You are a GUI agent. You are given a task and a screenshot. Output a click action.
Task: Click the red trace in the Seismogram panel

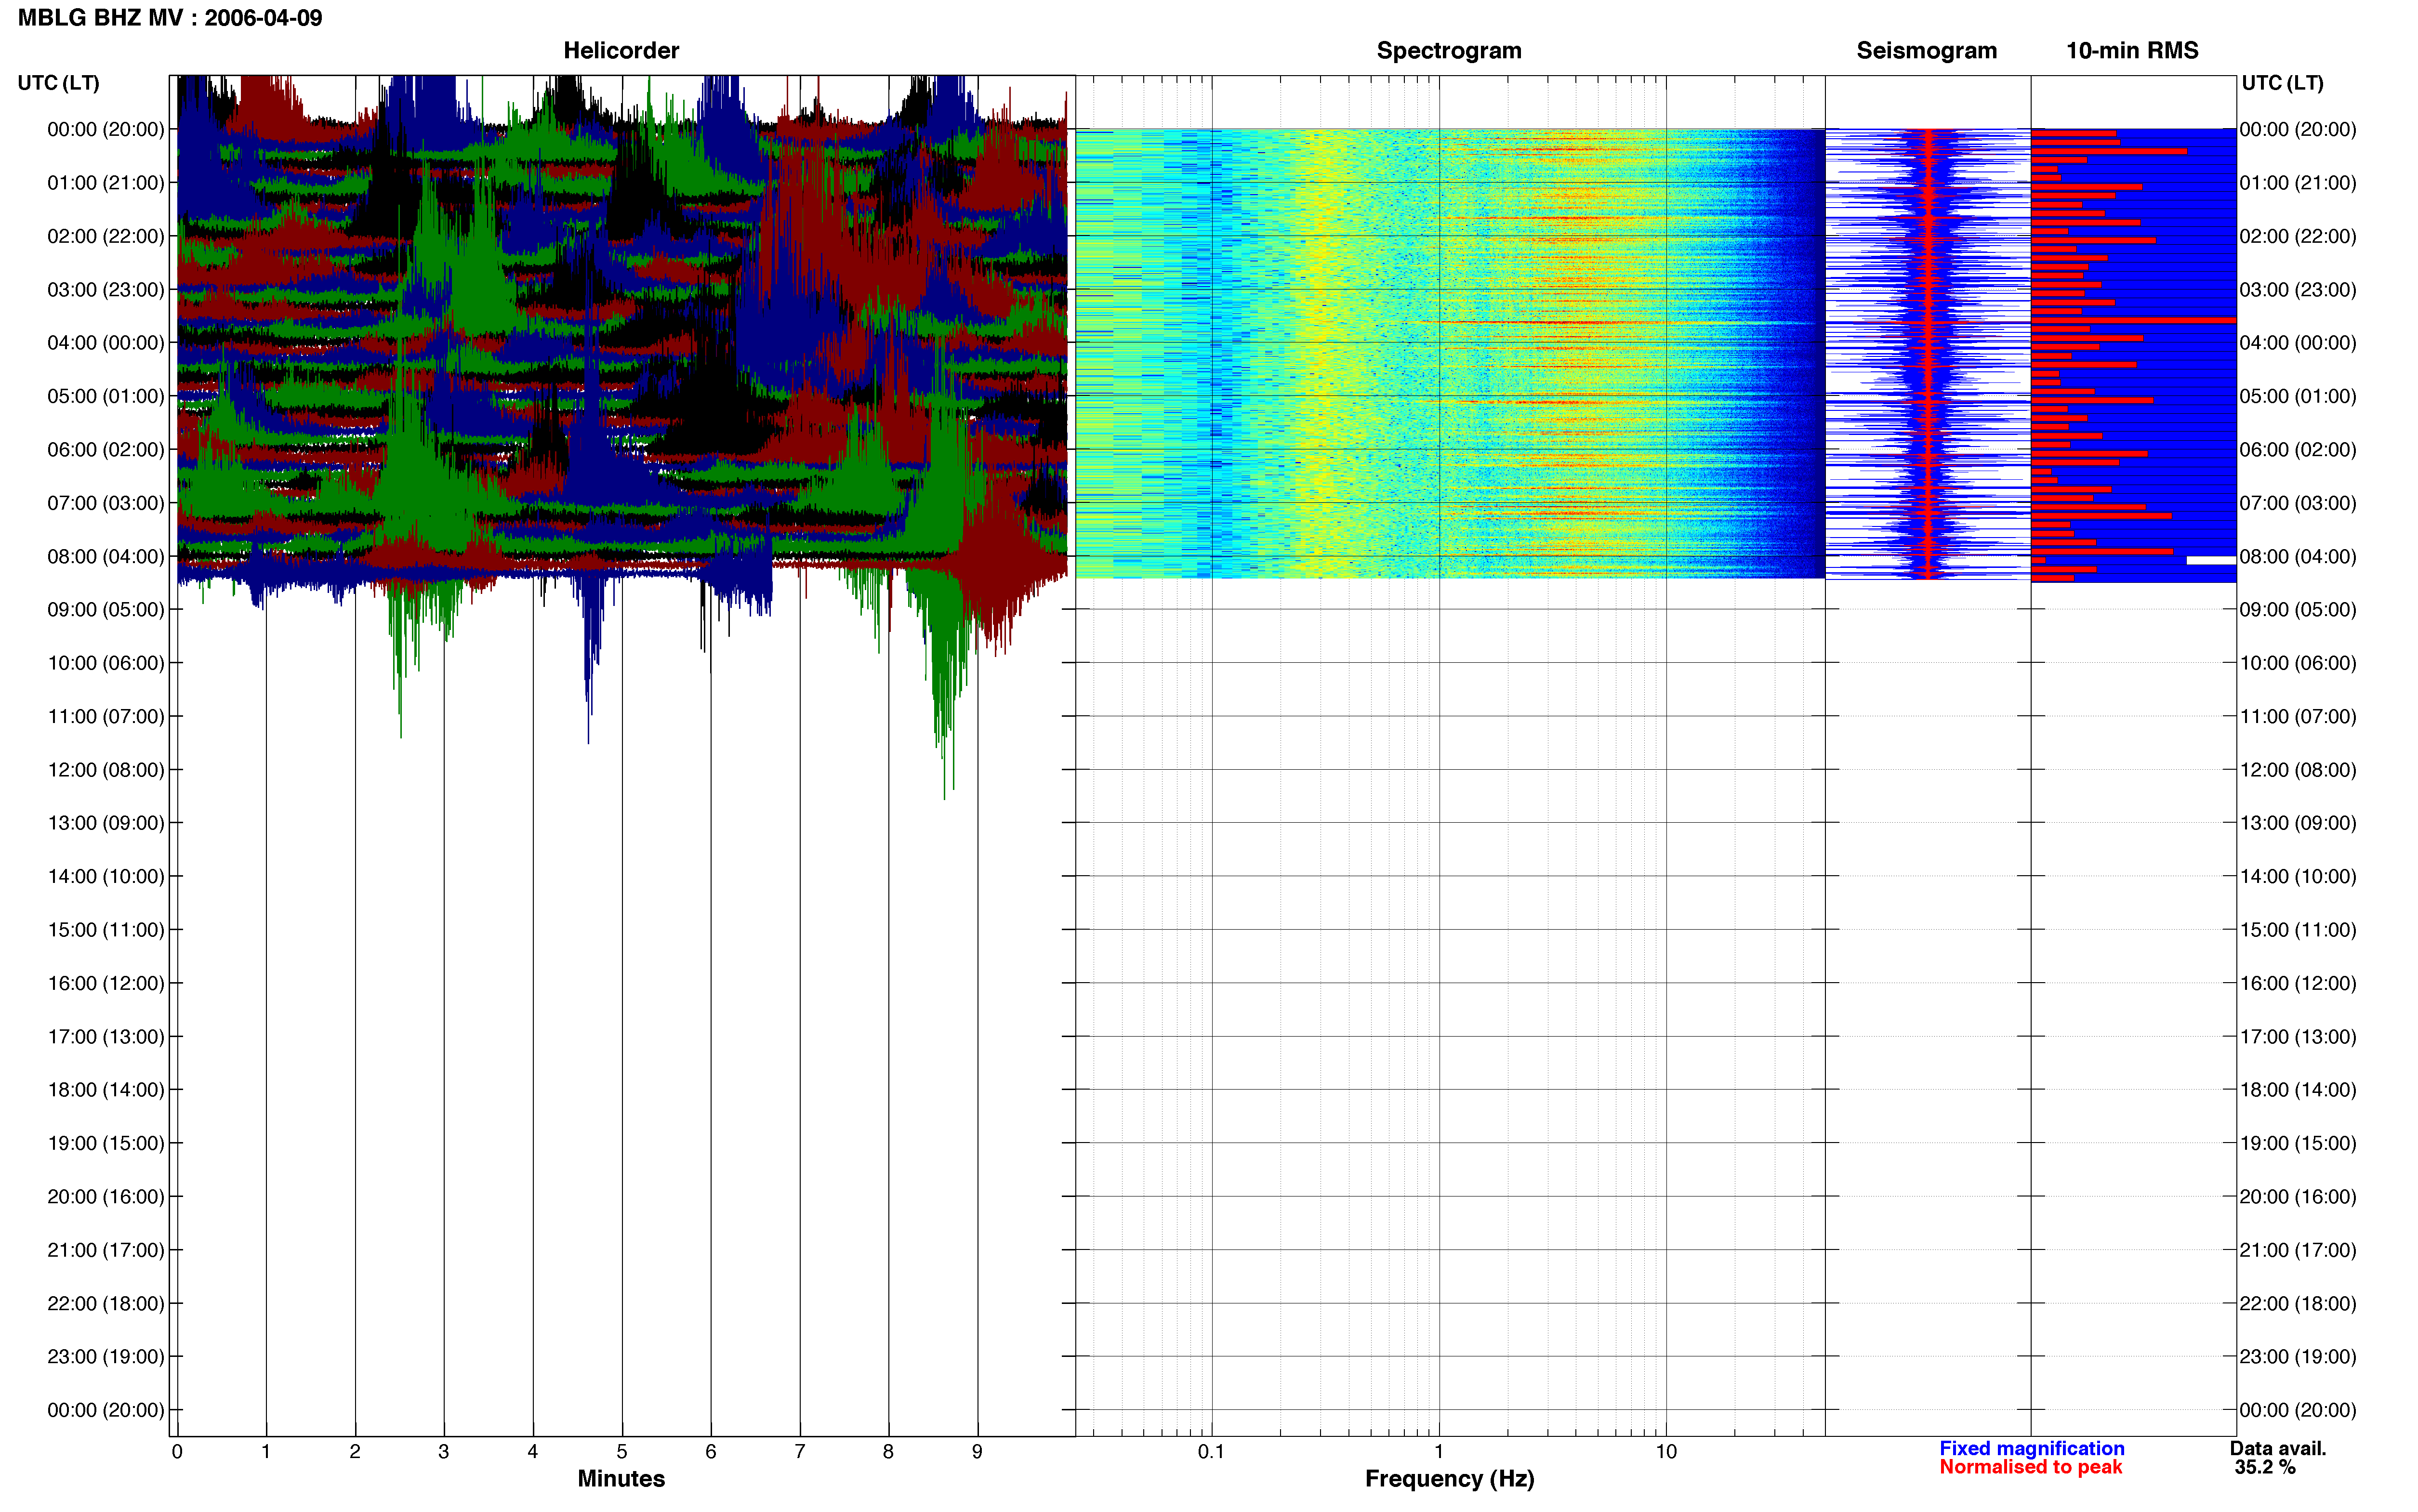[1928, 353]
